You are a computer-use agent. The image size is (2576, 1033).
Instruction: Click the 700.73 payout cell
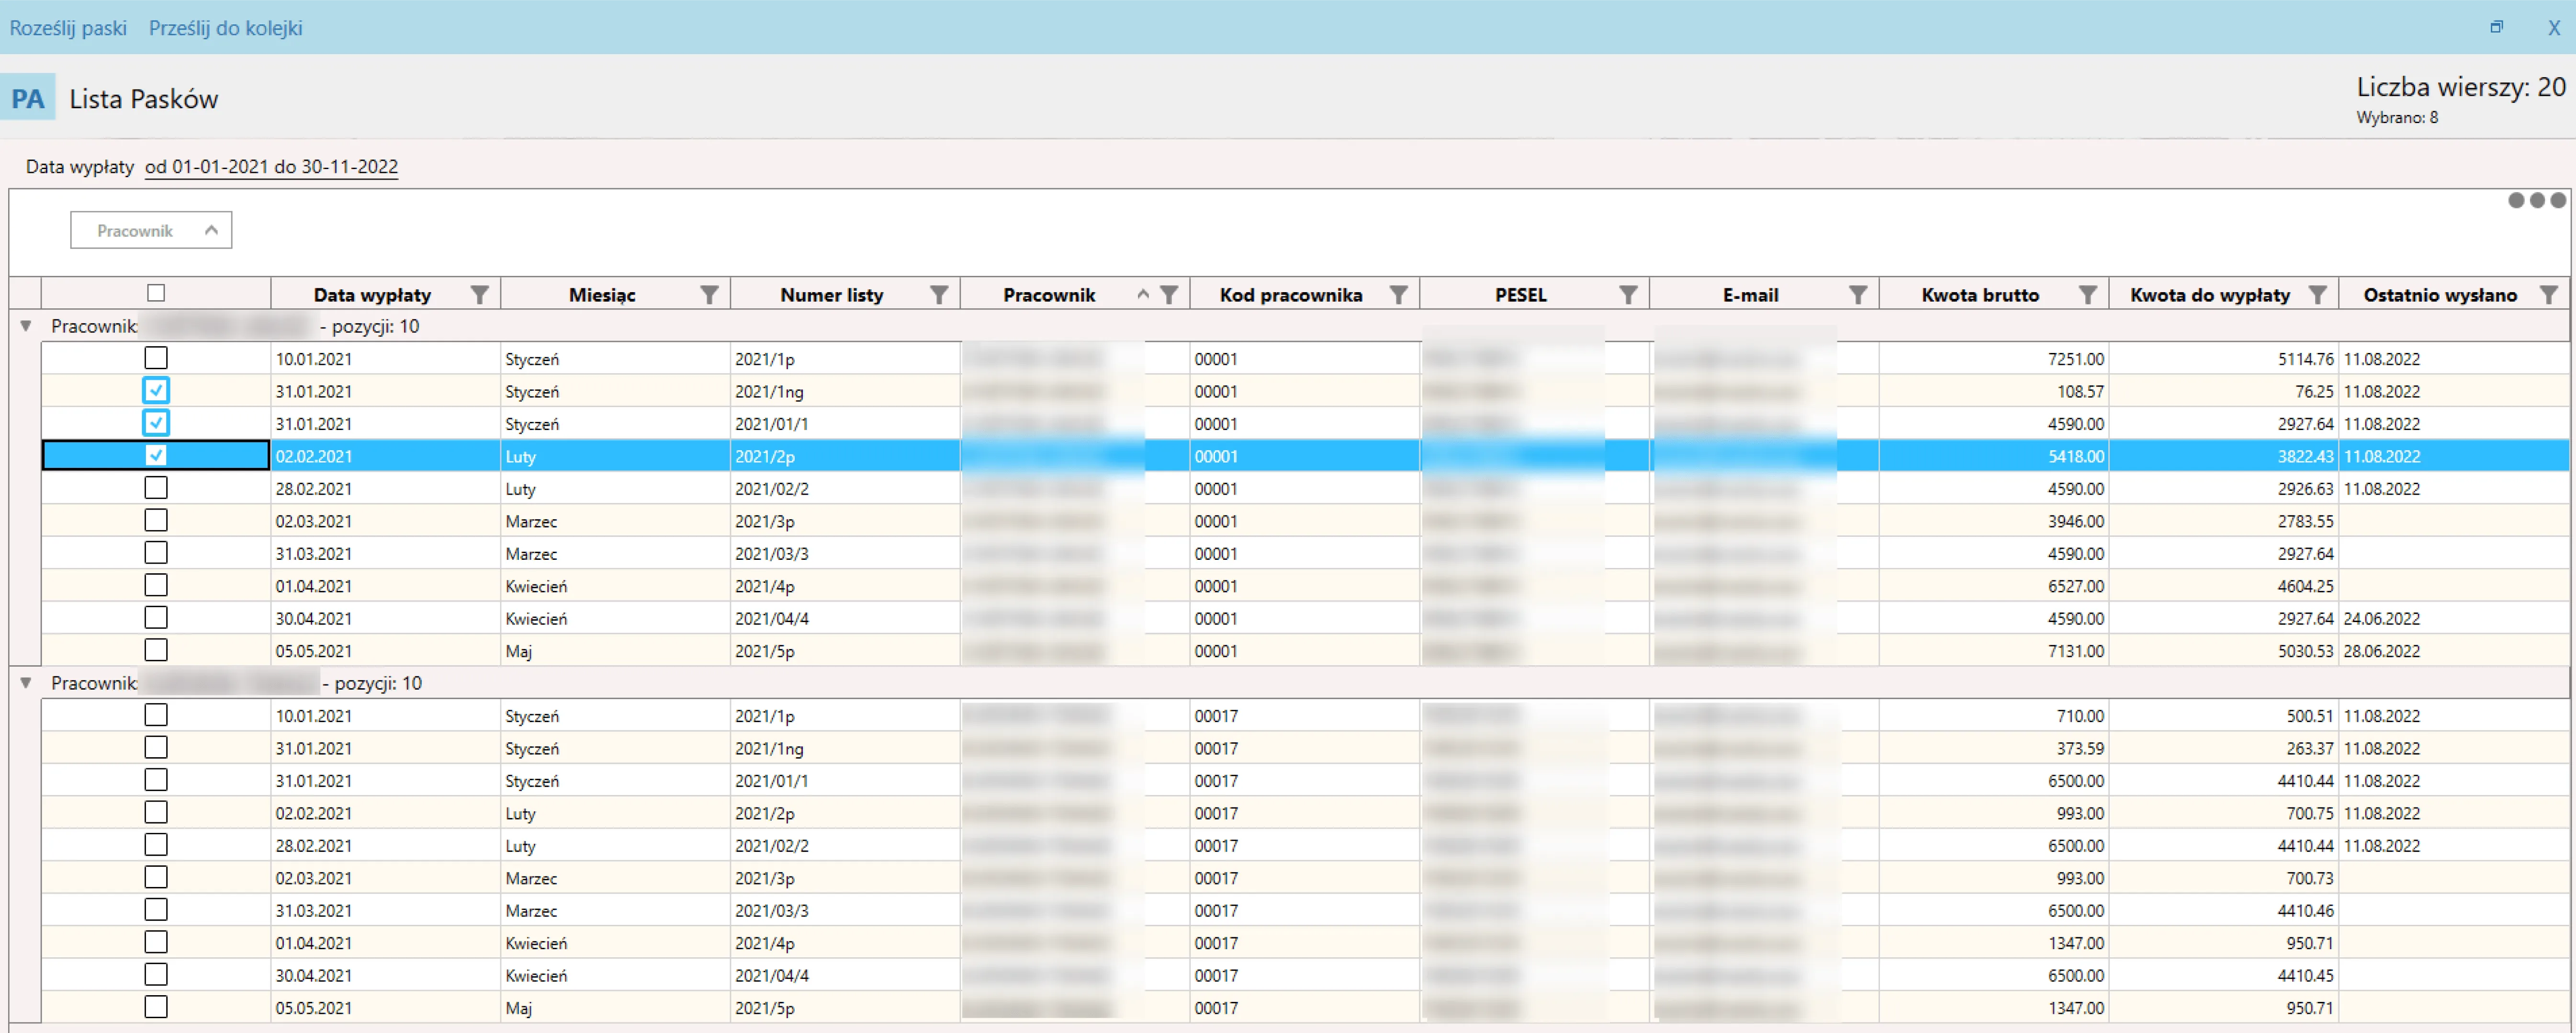click(2224, 877)
